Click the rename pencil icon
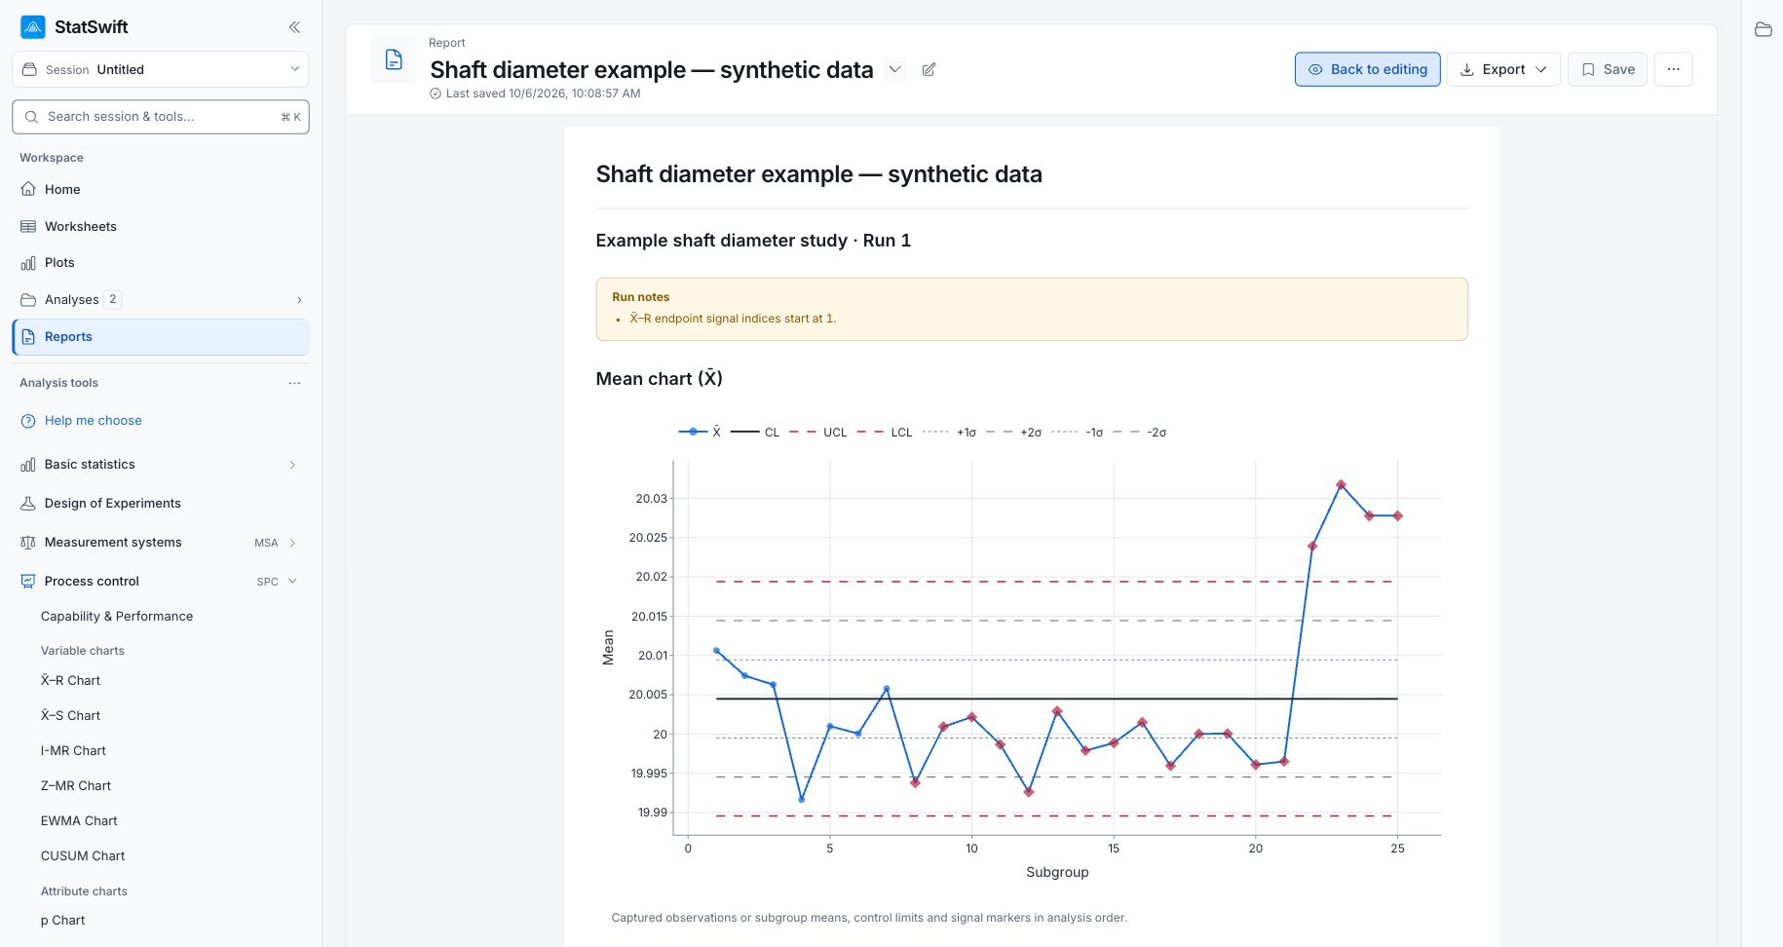The width and height of the screenshot is (1783, 947). tap(929, 70)
